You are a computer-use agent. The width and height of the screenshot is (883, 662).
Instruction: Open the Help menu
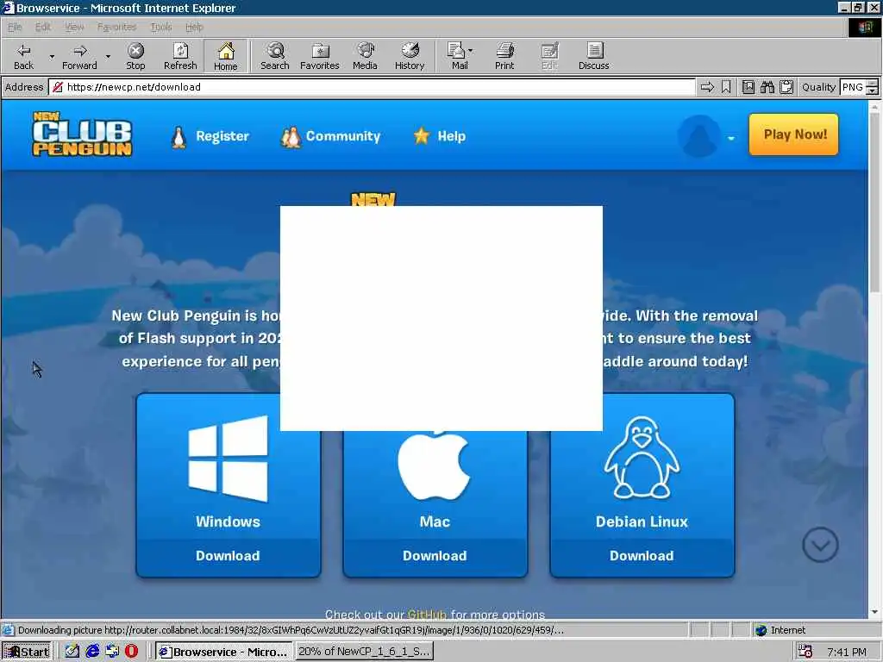(194, 27)
